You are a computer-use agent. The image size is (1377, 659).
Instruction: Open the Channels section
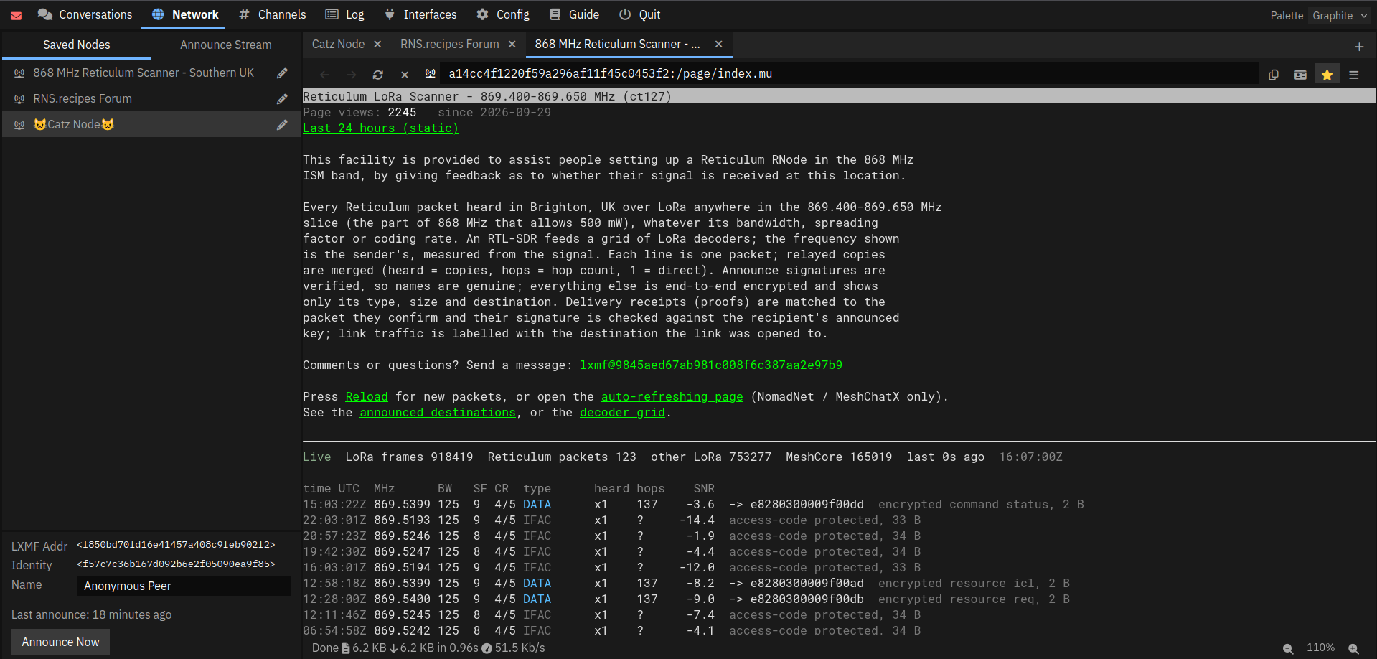tap(272, 14)
